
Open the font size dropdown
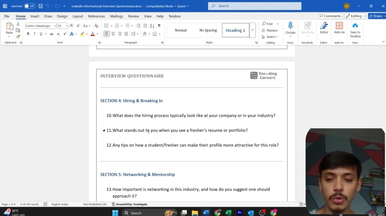[67, 26]
